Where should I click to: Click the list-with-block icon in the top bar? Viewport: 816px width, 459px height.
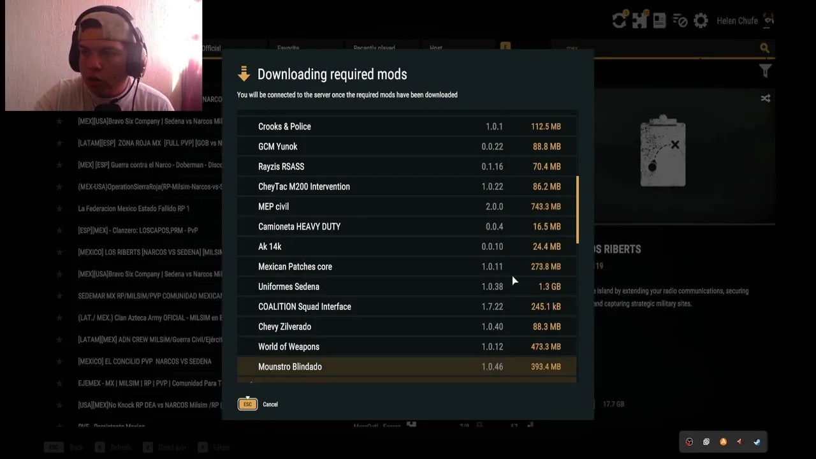coord(680,21)
